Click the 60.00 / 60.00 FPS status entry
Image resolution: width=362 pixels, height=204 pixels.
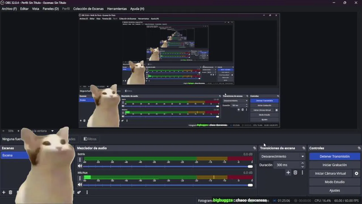pyautogui.click(x=346, y=201)
